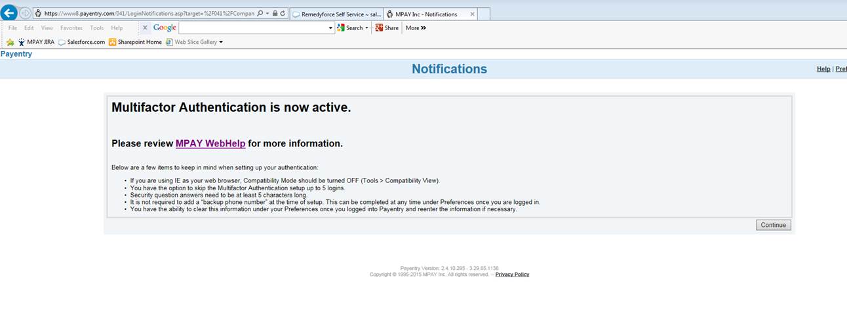Click the magnifier search icon in address bar
847x321 pixels.
260,13
